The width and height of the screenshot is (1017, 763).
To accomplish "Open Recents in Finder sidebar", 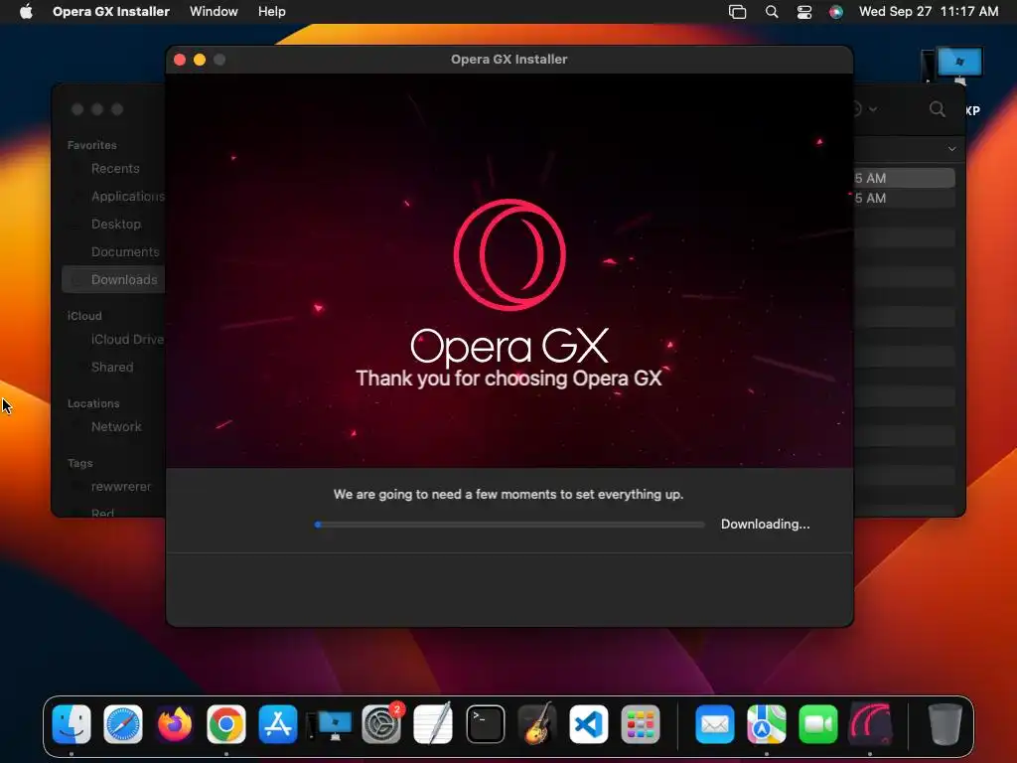I will (115, 169).
